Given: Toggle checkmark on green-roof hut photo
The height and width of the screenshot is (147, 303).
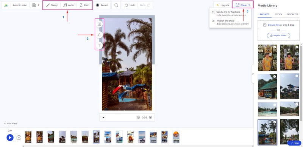Looking at the screenshot, I should coord(274,77).
